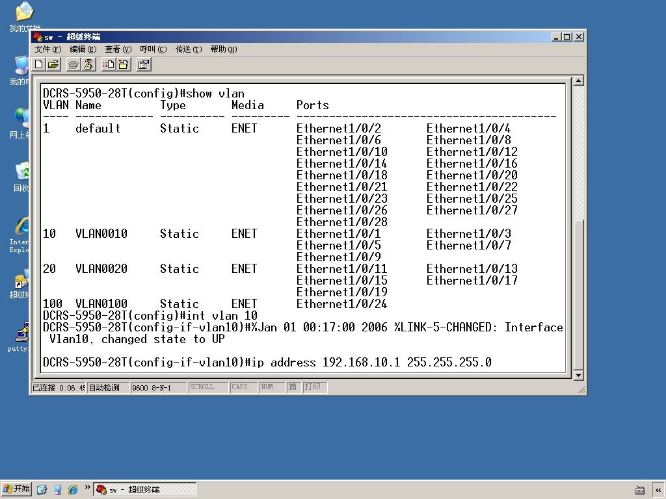Click Ethernet1/0/28 port entry
666x499 pixels.
point(341,222)
